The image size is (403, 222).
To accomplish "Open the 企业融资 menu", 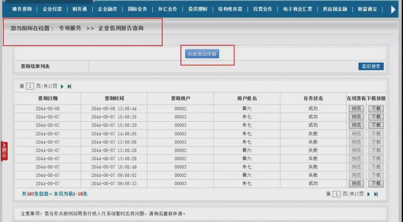I will (x=107, y=9).
